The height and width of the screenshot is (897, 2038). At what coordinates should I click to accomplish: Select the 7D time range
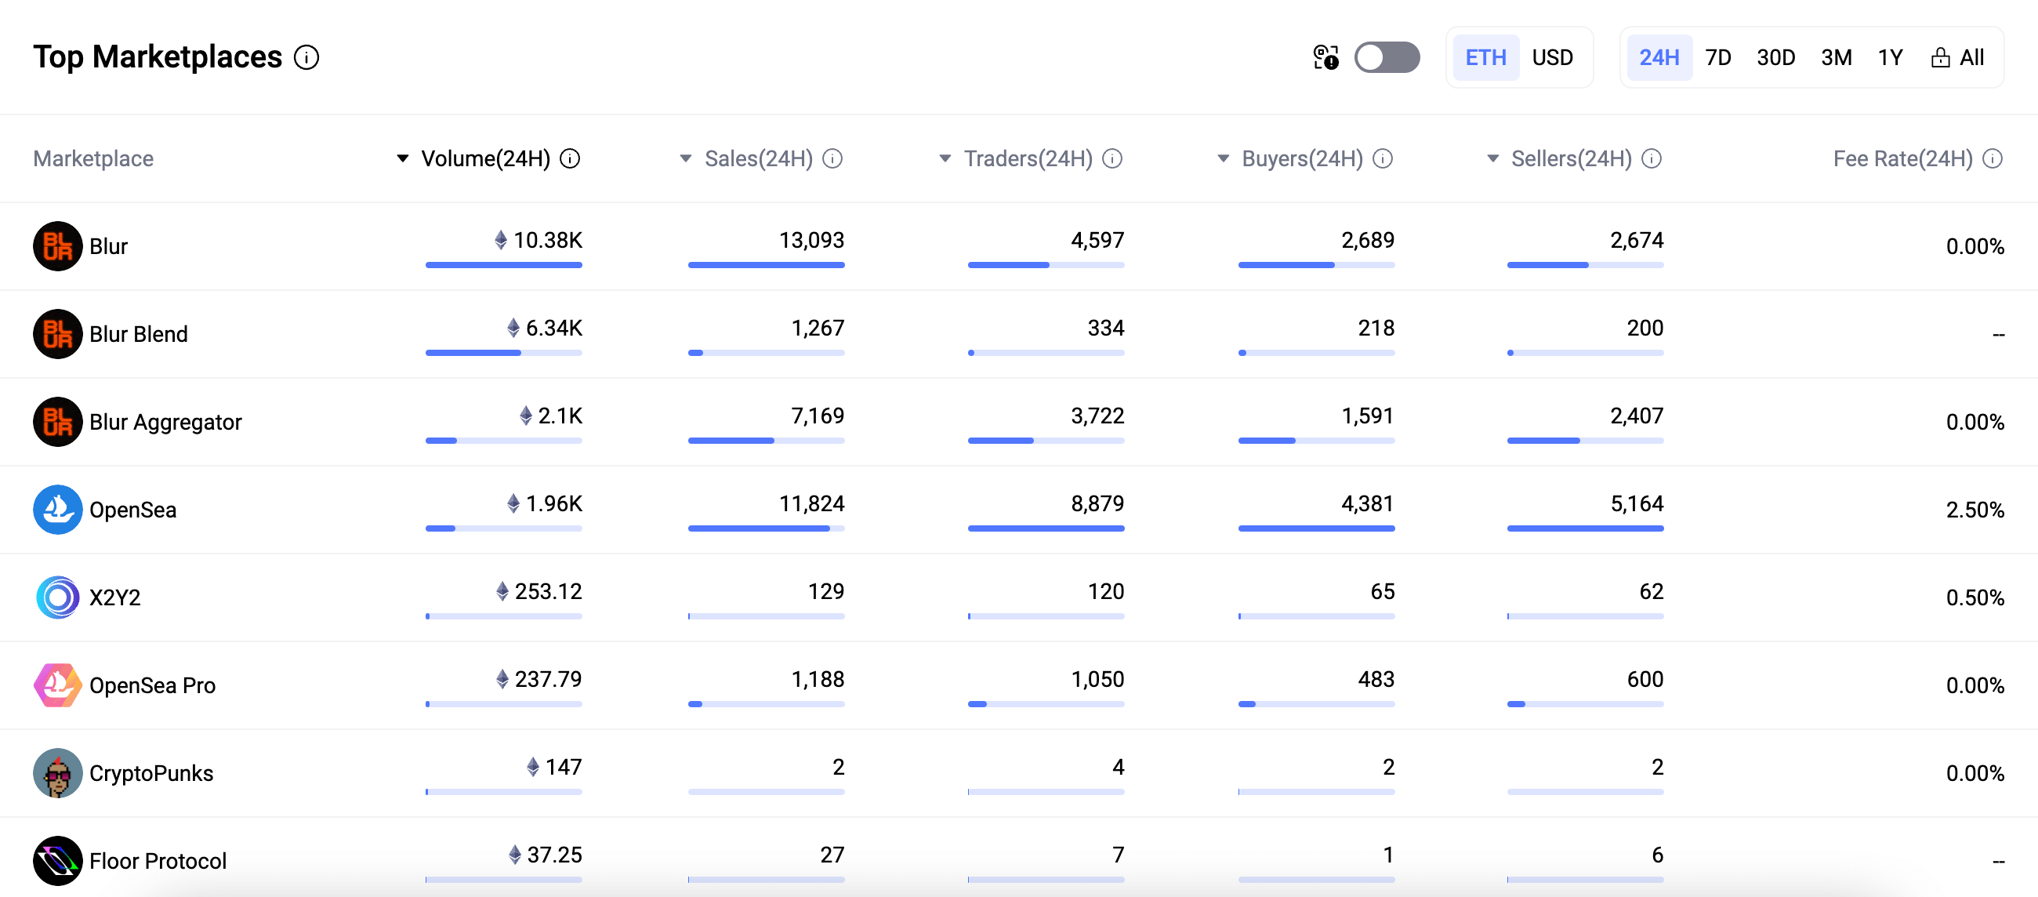click(x=1717, y=58)
